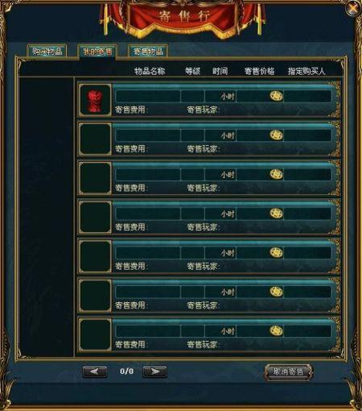The image size is (362, 411).
Task: Select the empty item slot in fifth row
Action: pyautogui.click(x=95, y=256)
